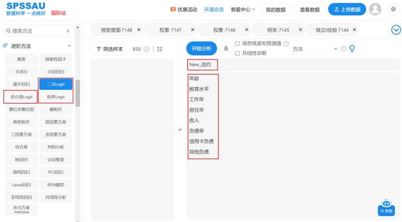Select 主成分 method

coord(21,71)
